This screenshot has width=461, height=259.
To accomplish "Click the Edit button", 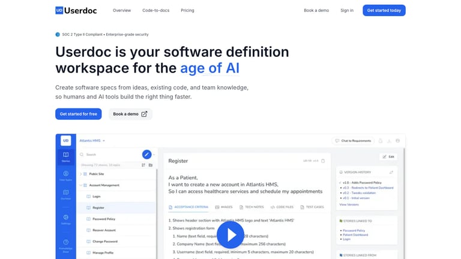I will (388, 157).
